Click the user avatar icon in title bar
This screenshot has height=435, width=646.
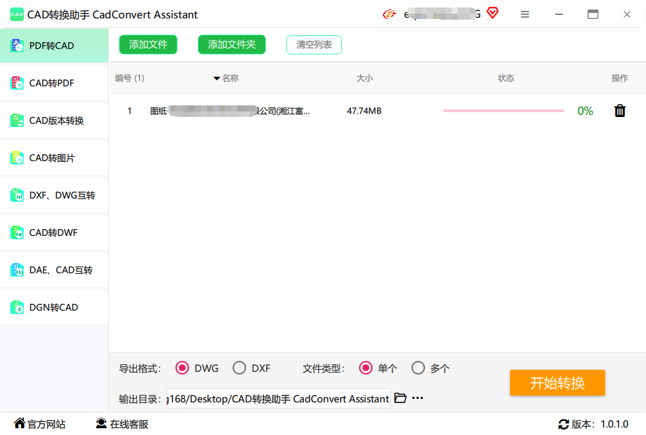(x=389, y=14)
